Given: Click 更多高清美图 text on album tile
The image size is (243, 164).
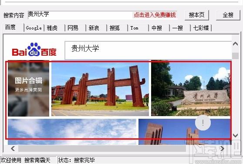Looking at the screenshot, I should point(28,90).
